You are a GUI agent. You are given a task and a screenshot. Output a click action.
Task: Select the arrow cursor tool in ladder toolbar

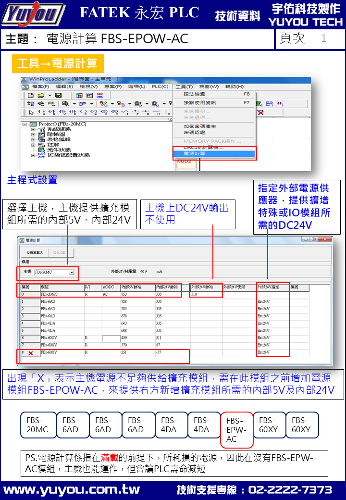coord(31,112)
